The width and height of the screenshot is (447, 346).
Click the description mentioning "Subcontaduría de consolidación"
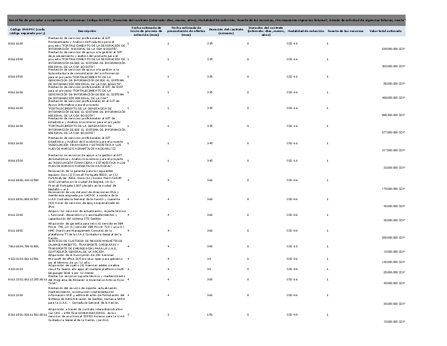coord(86,76)
